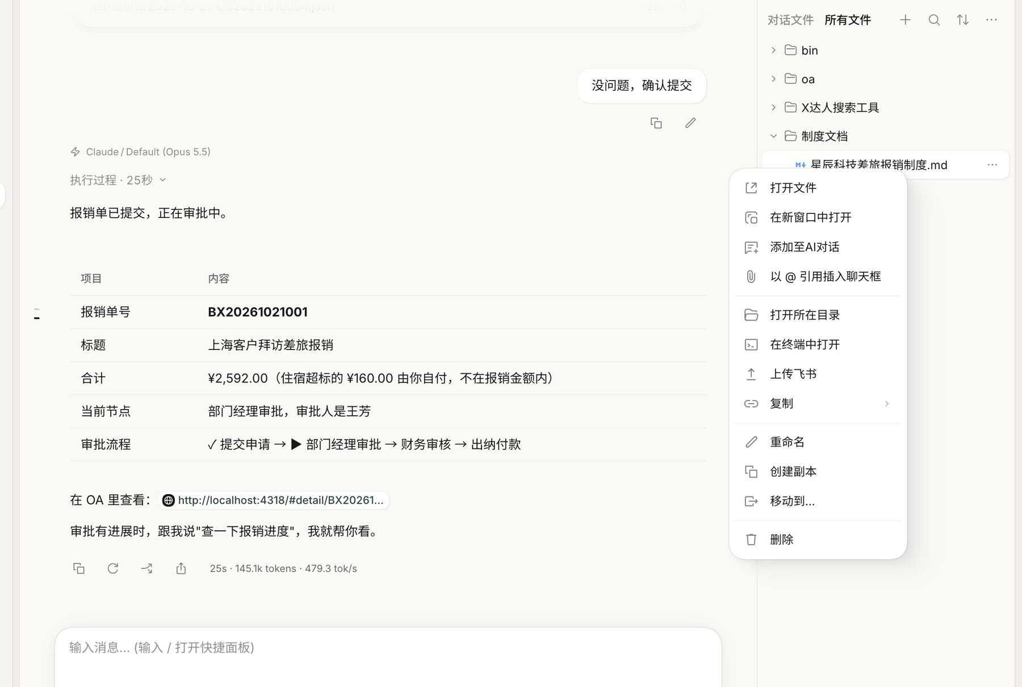Image resolution: width=1022 pixels, height=687 pixels.
Task: Choose 重命名 from the context menu
Action: (x=818, y=442)
